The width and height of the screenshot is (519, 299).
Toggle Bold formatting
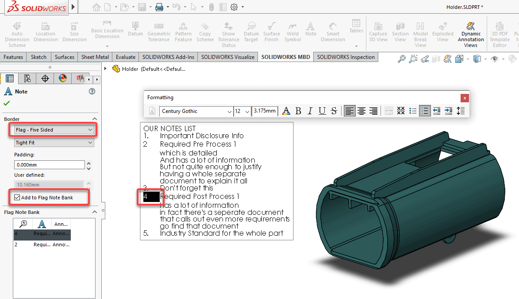[298, 111]
